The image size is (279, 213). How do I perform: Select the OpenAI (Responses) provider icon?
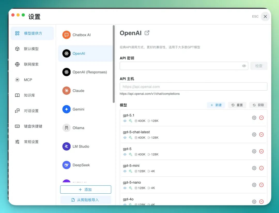66,72
